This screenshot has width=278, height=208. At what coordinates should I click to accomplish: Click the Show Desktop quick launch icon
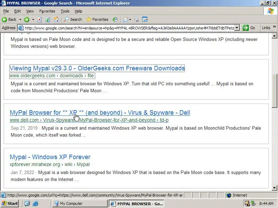point(27,203)
